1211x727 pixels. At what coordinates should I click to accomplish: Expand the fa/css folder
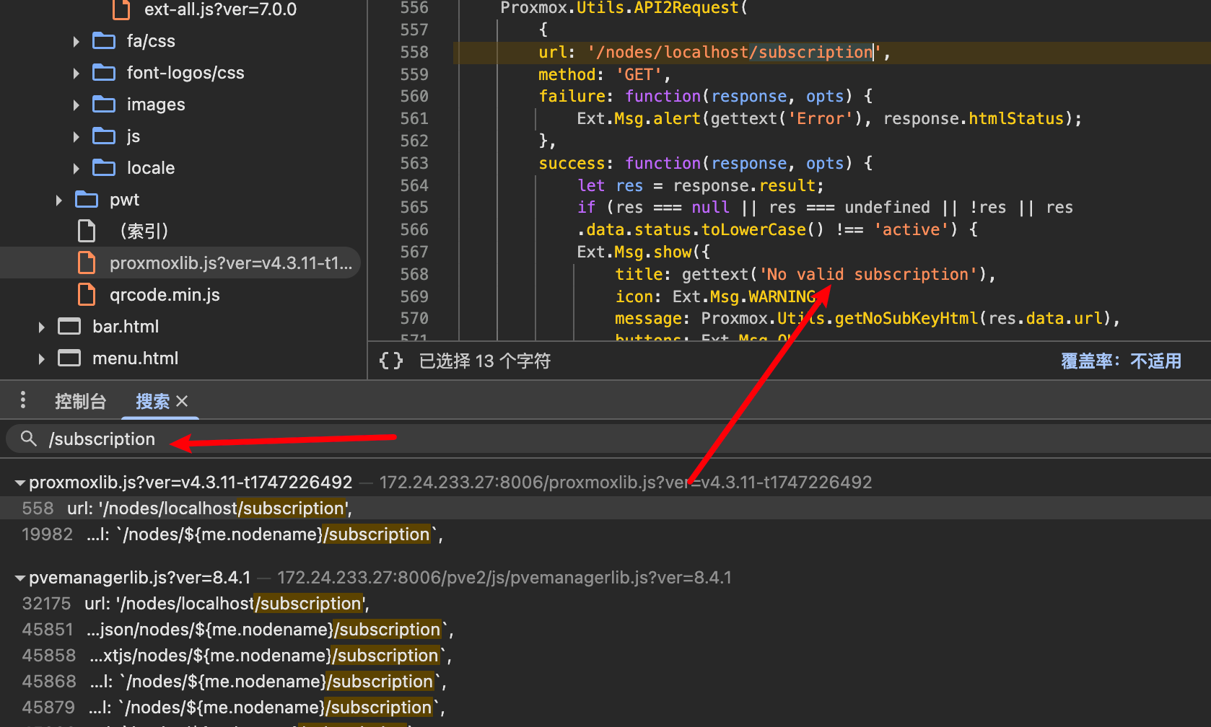[x=76, y=41]
